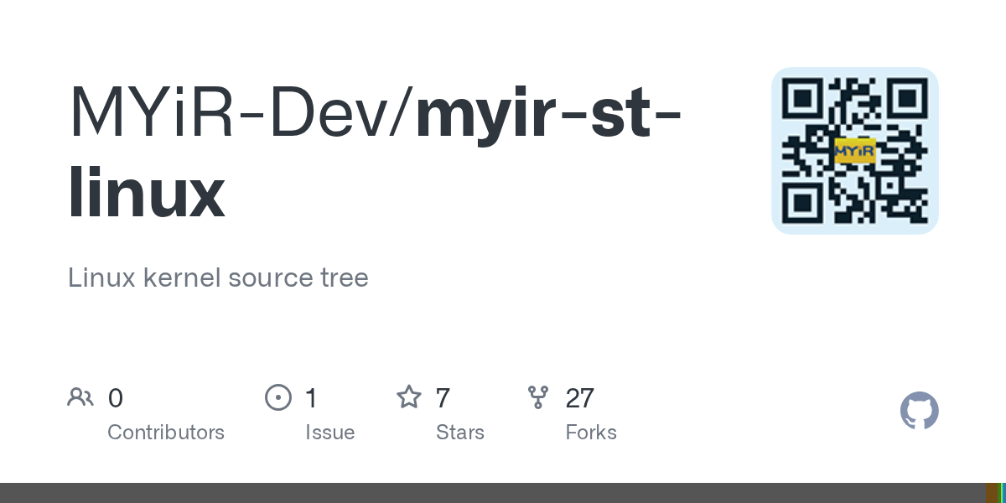Click the issue count '1'
Screen dimensions: 1006x503
tap(311, 398)
